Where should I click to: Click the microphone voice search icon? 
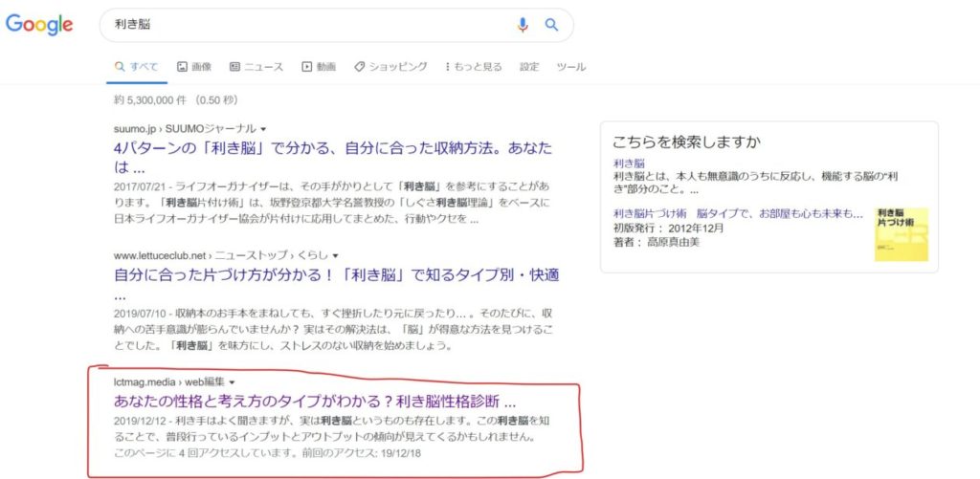pyautogui.click(x=523, y=25)
